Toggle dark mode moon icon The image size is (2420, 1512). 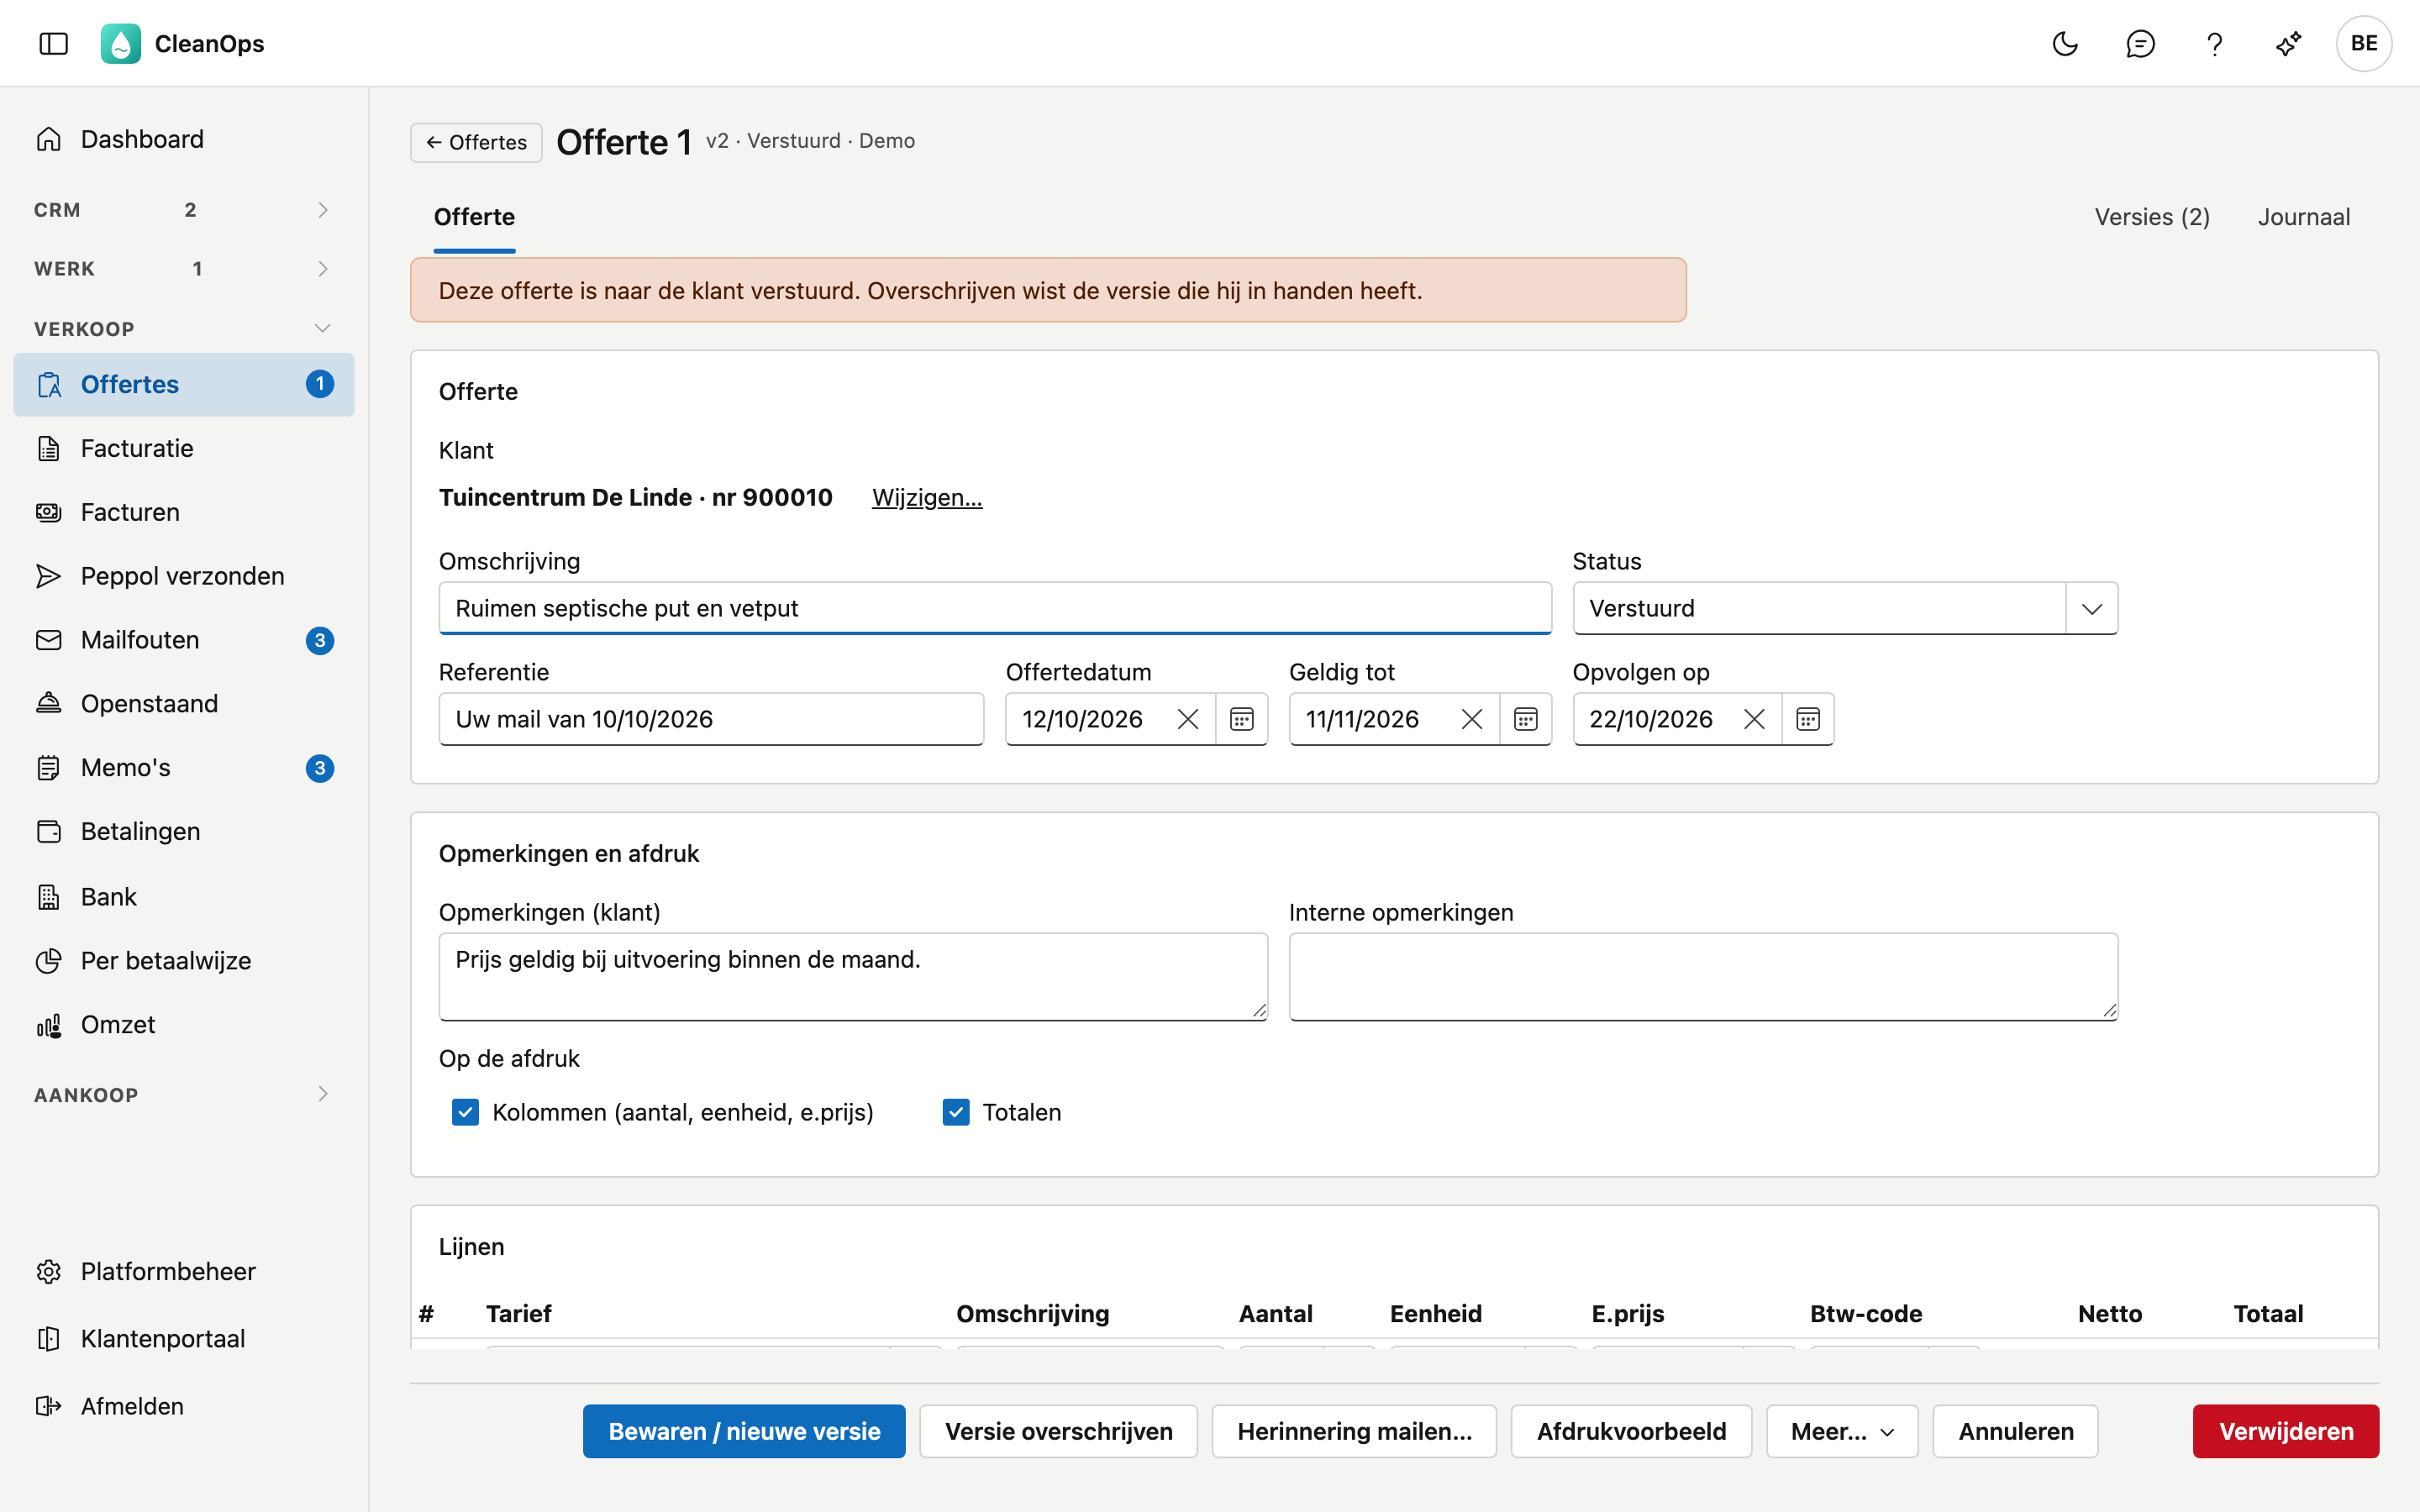(x=2065, y=43)
